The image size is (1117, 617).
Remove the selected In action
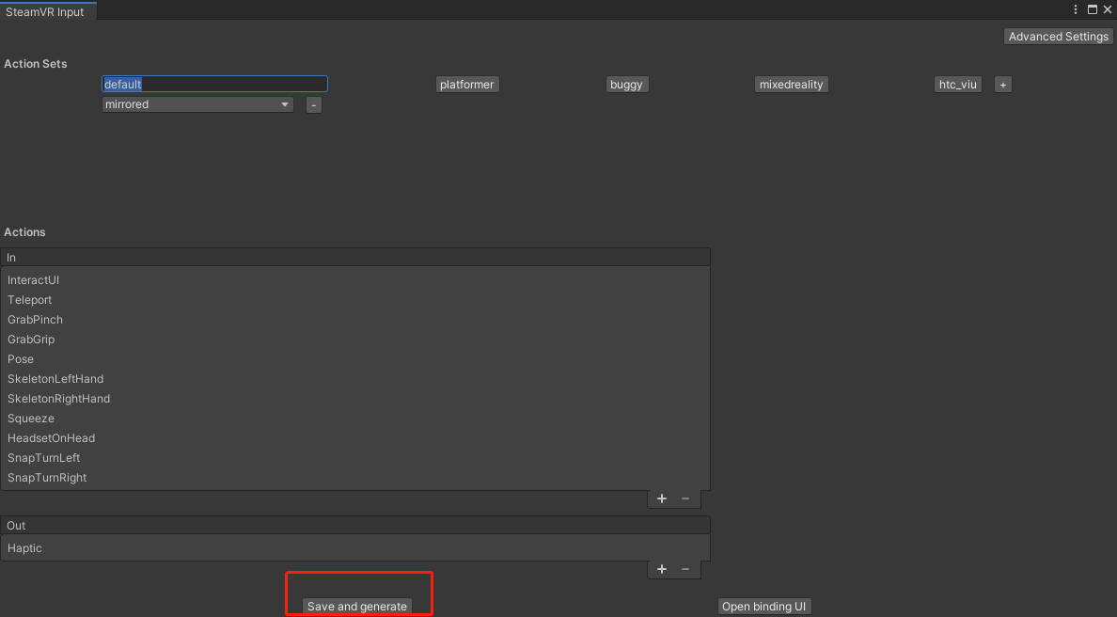click(685, 498)
